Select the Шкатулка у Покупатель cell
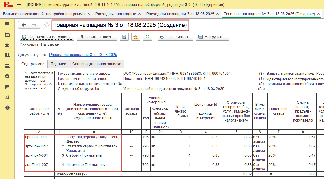 click(x=93, y=167)
